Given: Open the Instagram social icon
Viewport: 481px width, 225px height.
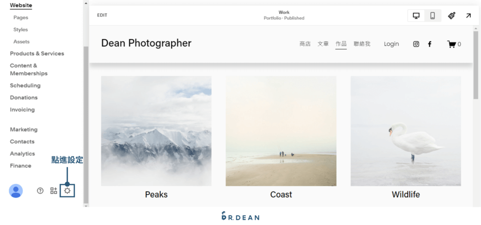Looking at the screenshot, I should pos(416,44).
